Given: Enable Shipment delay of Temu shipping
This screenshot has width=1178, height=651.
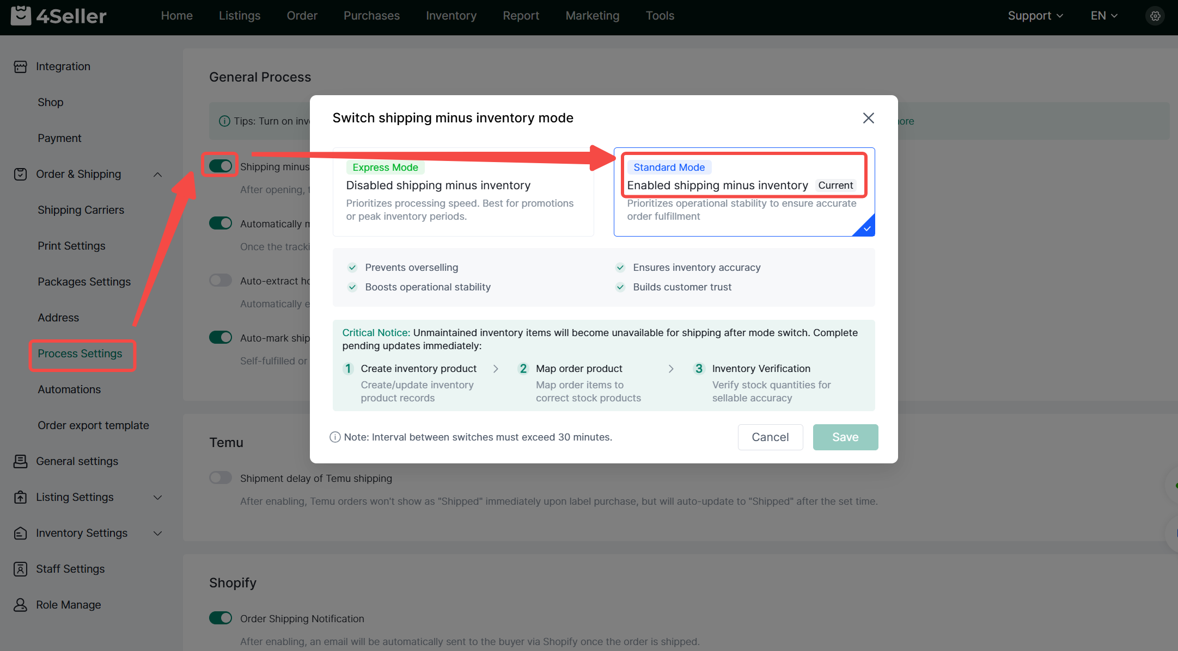Looking at the screenshot, I should [x=221, y=478].
